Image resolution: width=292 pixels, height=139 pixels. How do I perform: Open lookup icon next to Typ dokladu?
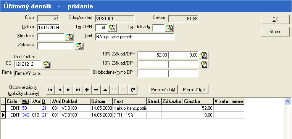(x=169, y=28)
